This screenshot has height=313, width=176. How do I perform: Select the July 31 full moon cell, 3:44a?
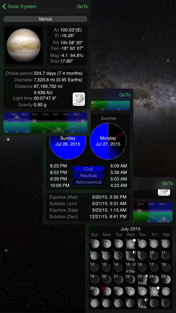154,291
